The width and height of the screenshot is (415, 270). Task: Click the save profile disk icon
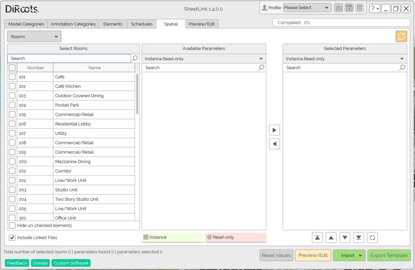click(x=349, y=8)
